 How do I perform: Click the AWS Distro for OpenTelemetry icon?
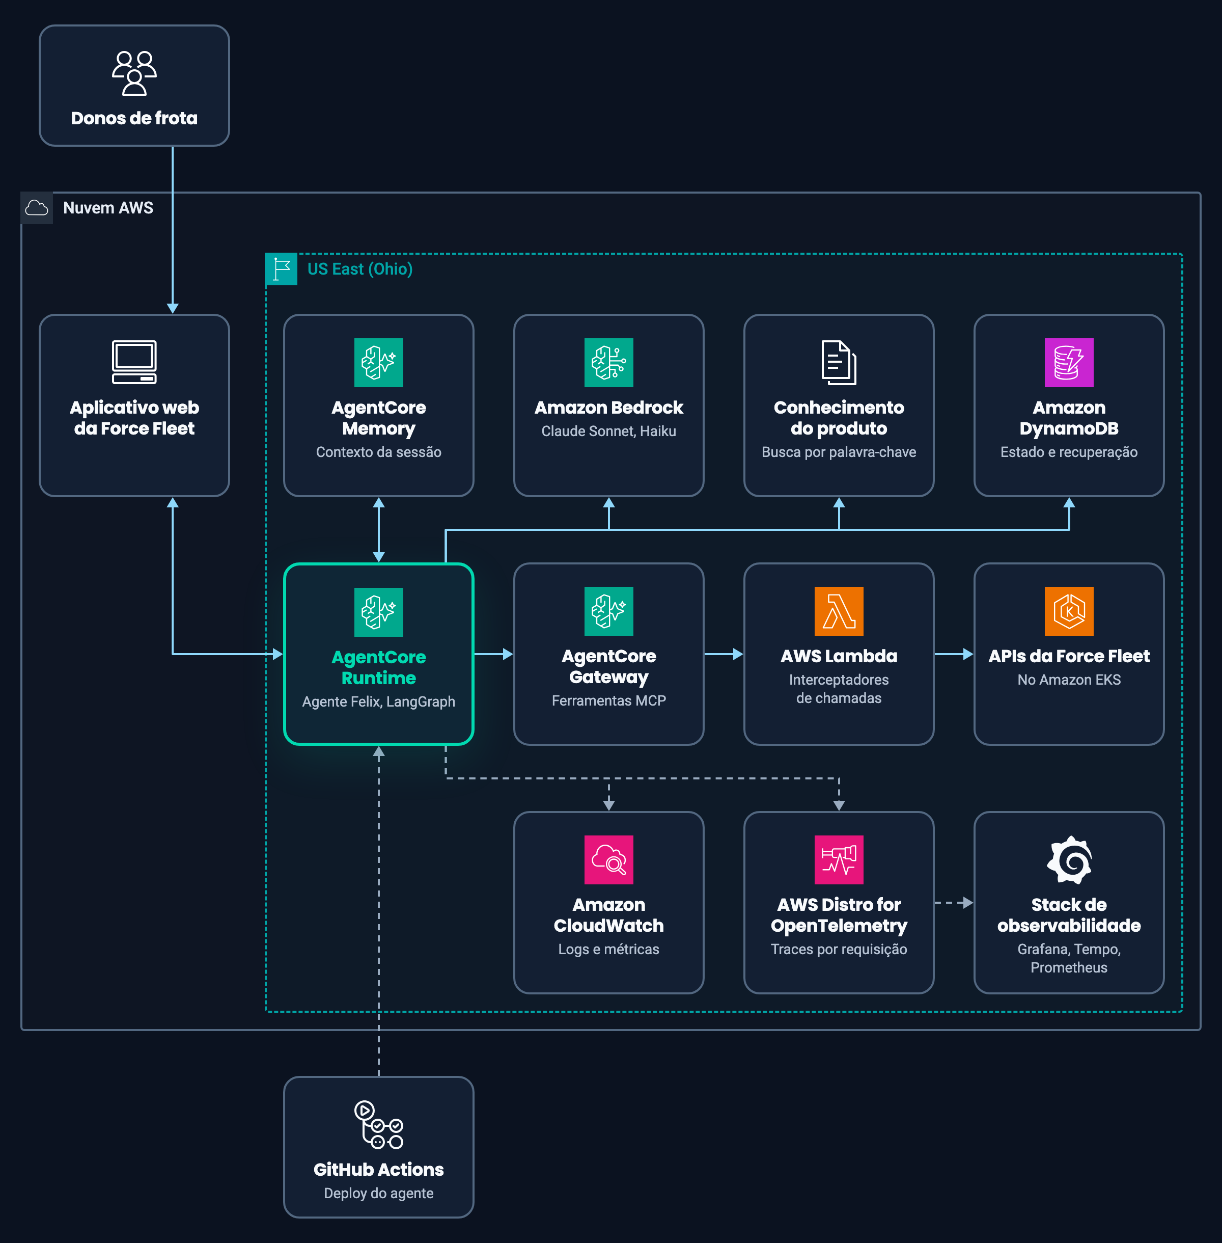[x=839, y=859]
